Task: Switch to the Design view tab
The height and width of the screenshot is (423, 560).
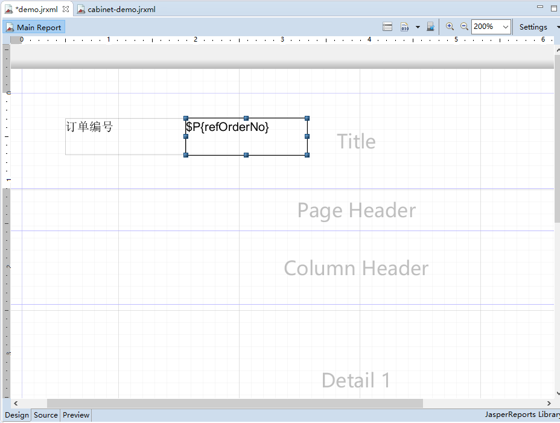Action: coord(17,415)
